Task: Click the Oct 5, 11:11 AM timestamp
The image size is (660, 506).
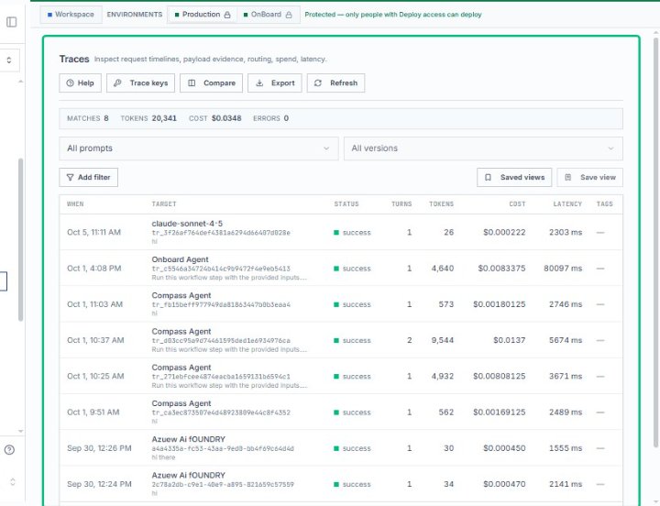Action: tap(93, 232)
